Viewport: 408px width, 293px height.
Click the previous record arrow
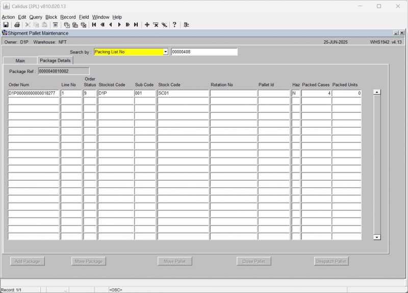111,25
